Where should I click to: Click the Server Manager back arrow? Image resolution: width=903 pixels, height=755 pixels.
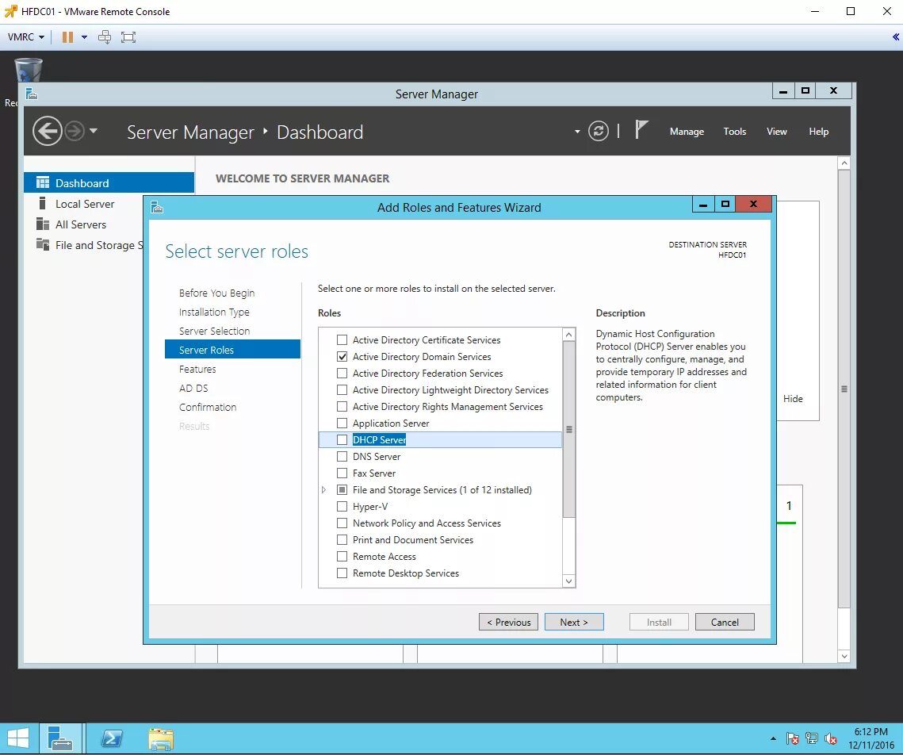(48, 132)
